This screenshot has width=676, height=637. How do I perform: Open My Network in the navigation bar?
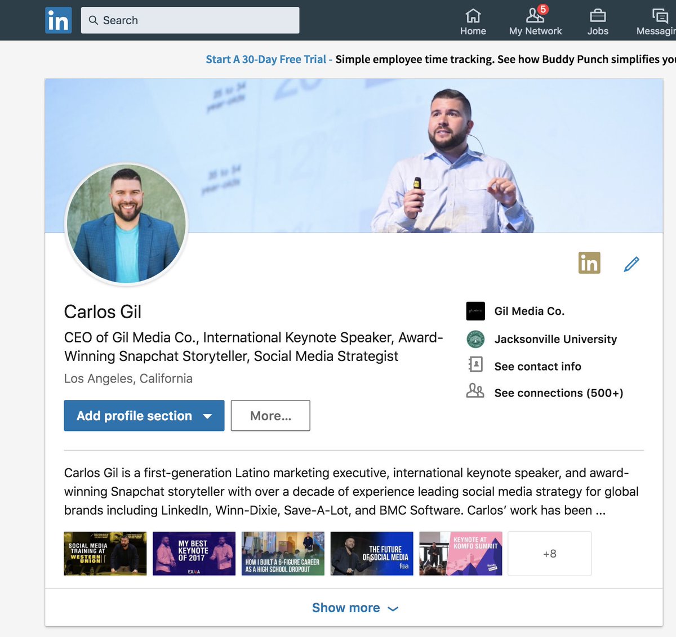coord(535,21)
